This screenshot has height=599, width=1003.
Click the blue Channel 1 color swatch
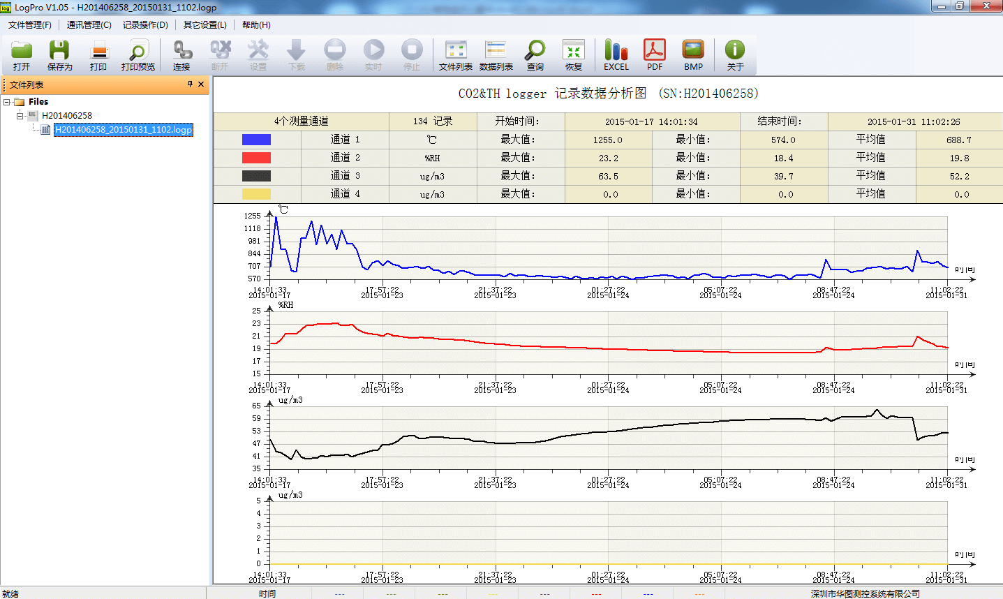256,140
